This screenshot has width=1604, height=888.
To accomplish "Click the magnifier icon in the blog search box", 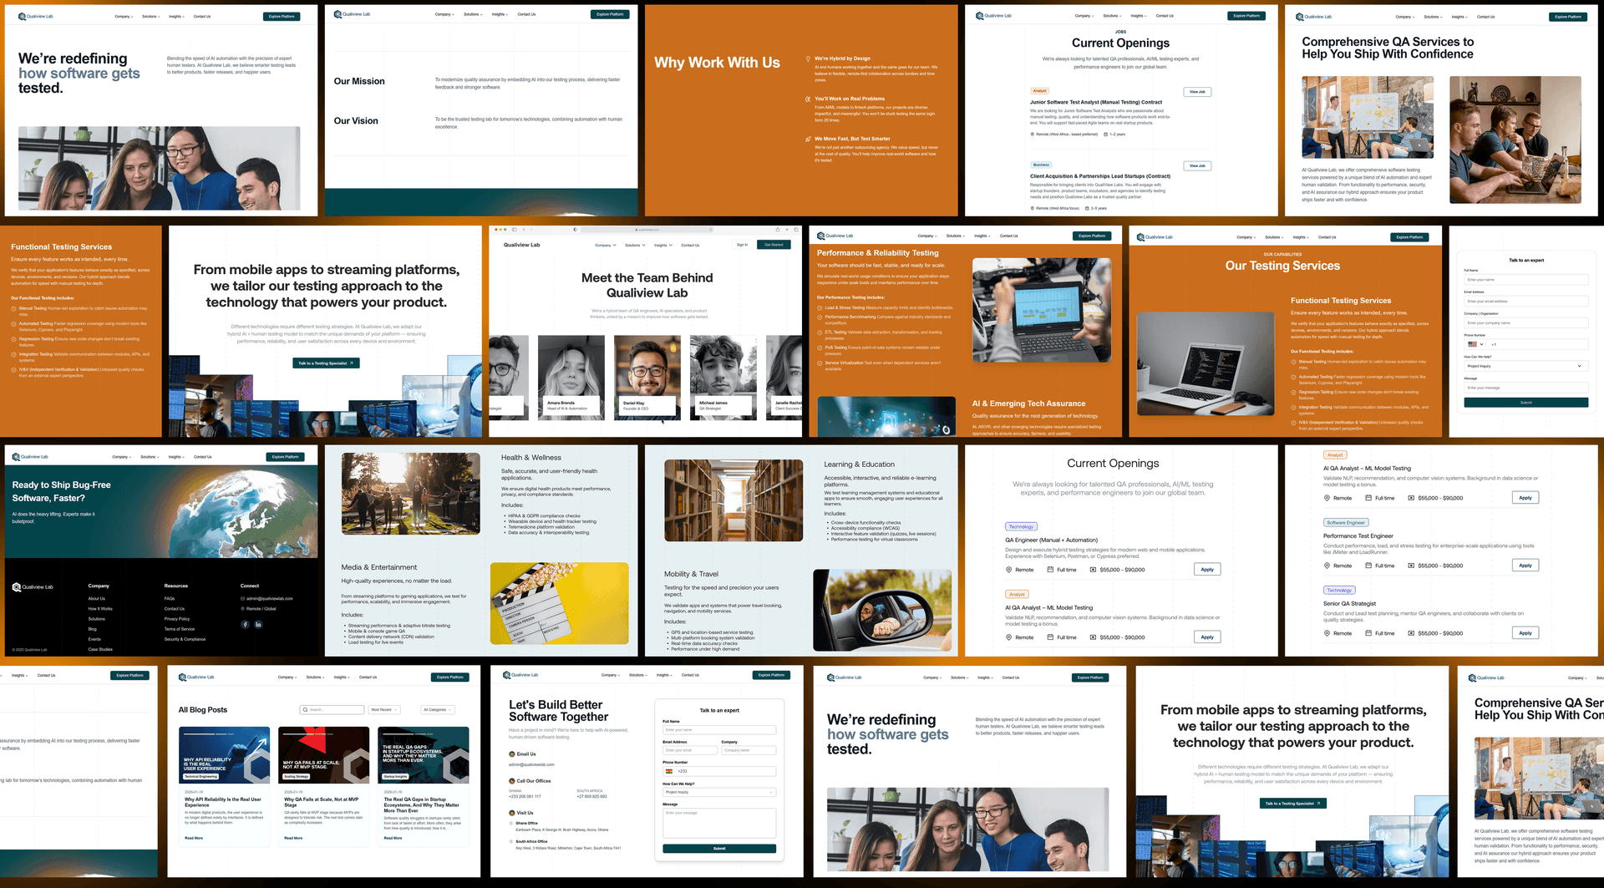I will (x=306, y=709).
